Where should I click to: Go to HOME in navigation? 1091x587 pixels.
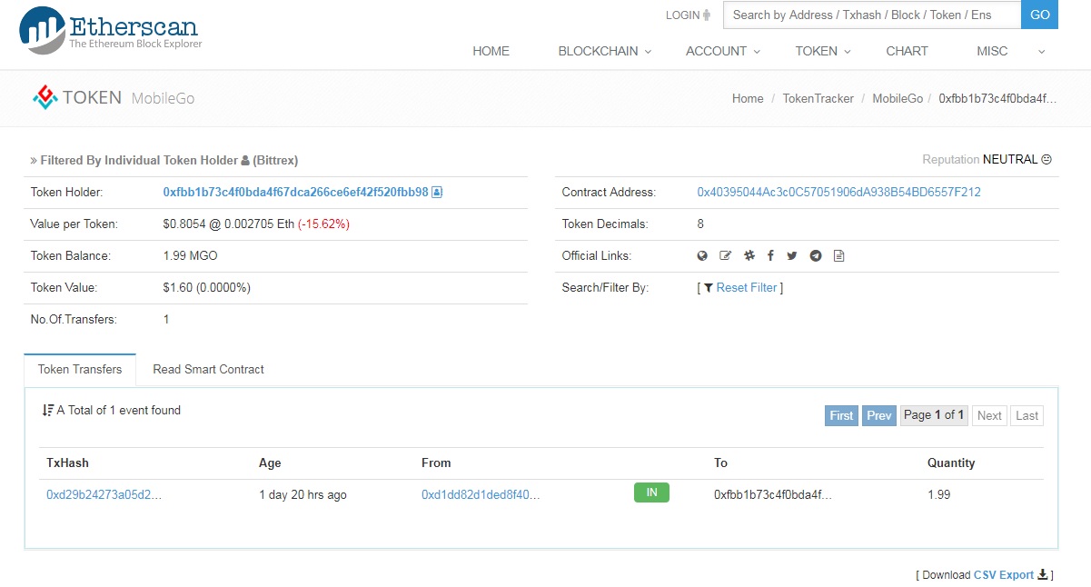491,51
